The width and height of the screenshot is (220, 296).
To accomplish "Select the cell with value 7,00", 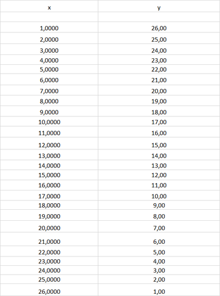I will [159, 226].
